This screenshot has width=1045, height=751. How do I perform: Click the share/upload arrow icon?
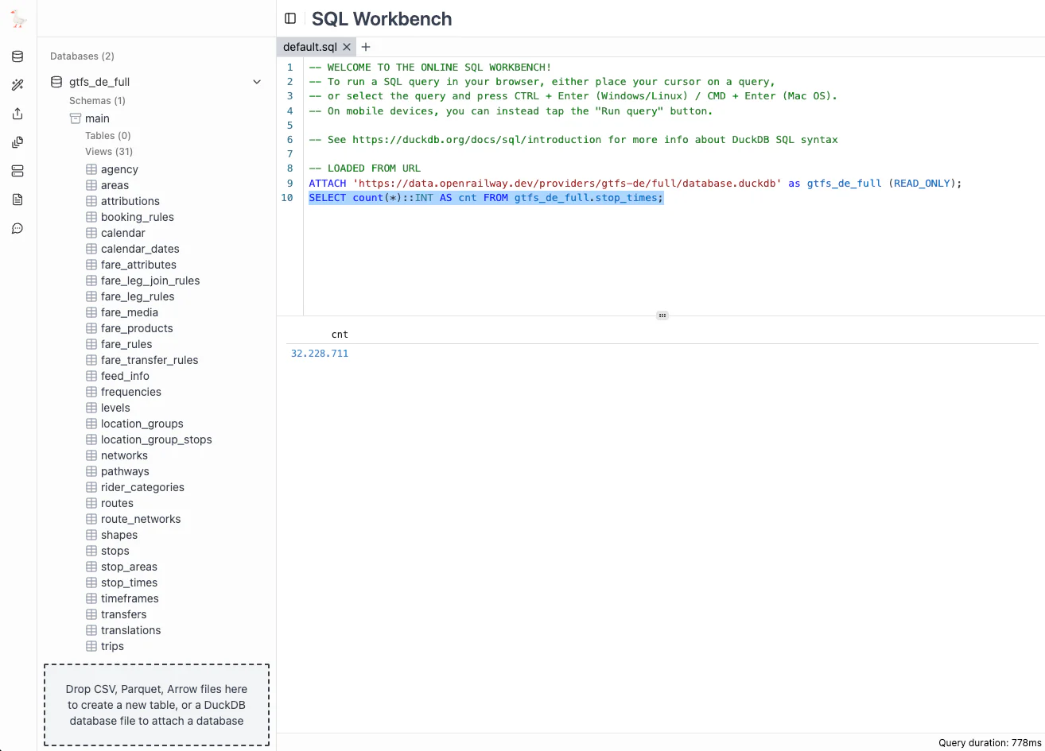pos(18,114)
